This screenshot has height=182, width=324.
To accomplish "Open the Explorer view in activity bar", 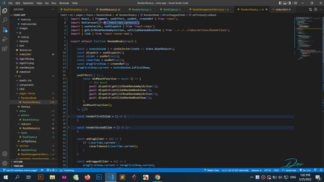I will (x=5, y=11).
